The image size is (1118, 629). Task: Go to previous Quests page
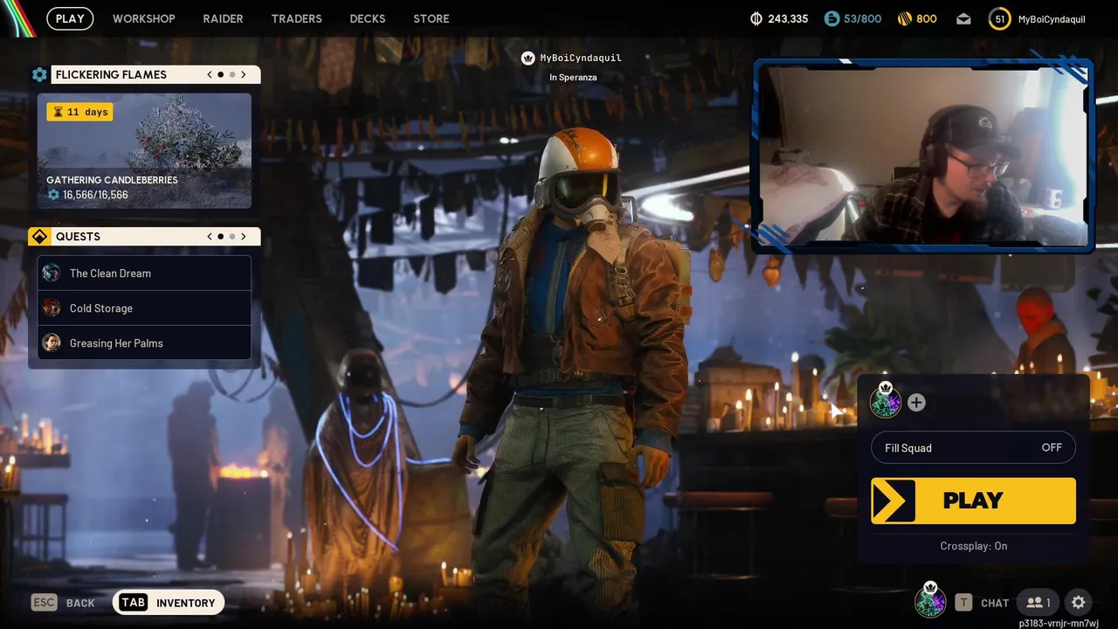(x=210, y=237)
